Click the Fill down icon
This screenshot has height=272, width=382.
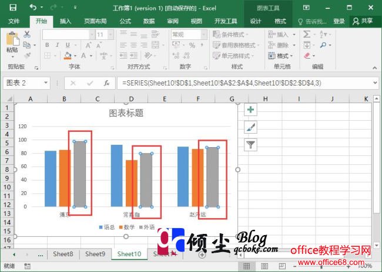point(307,45)
